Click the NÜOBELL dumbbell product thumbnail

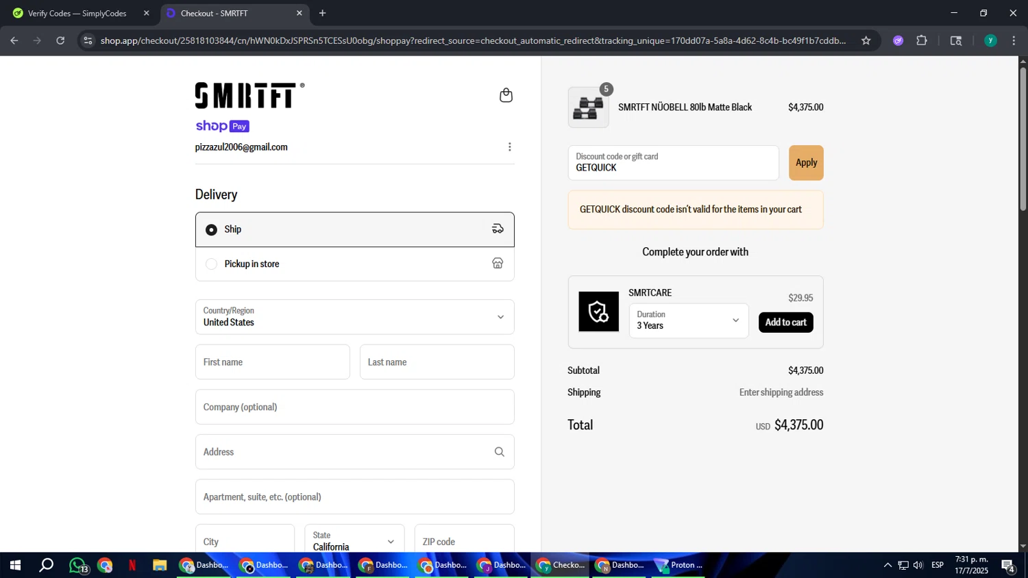click(x=588, y=108)
